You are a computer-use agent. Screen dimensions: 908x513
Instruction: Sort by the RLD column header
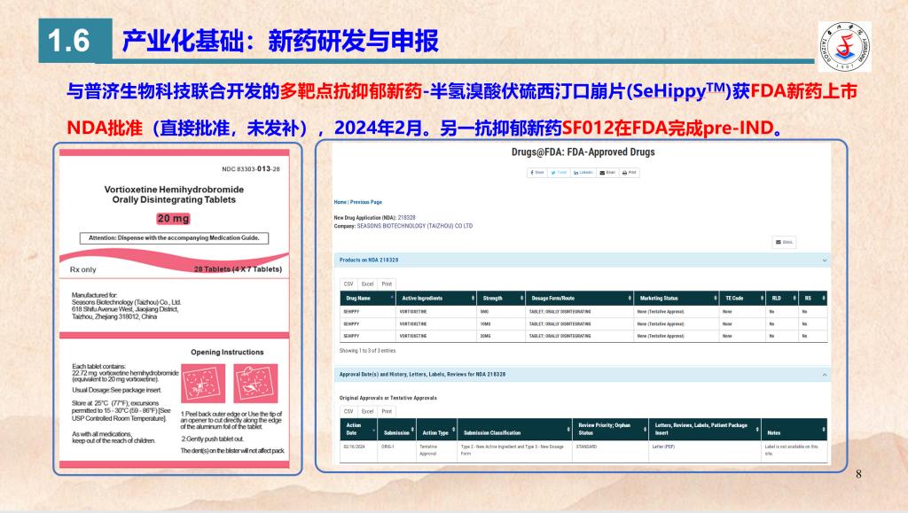(782, 299)
